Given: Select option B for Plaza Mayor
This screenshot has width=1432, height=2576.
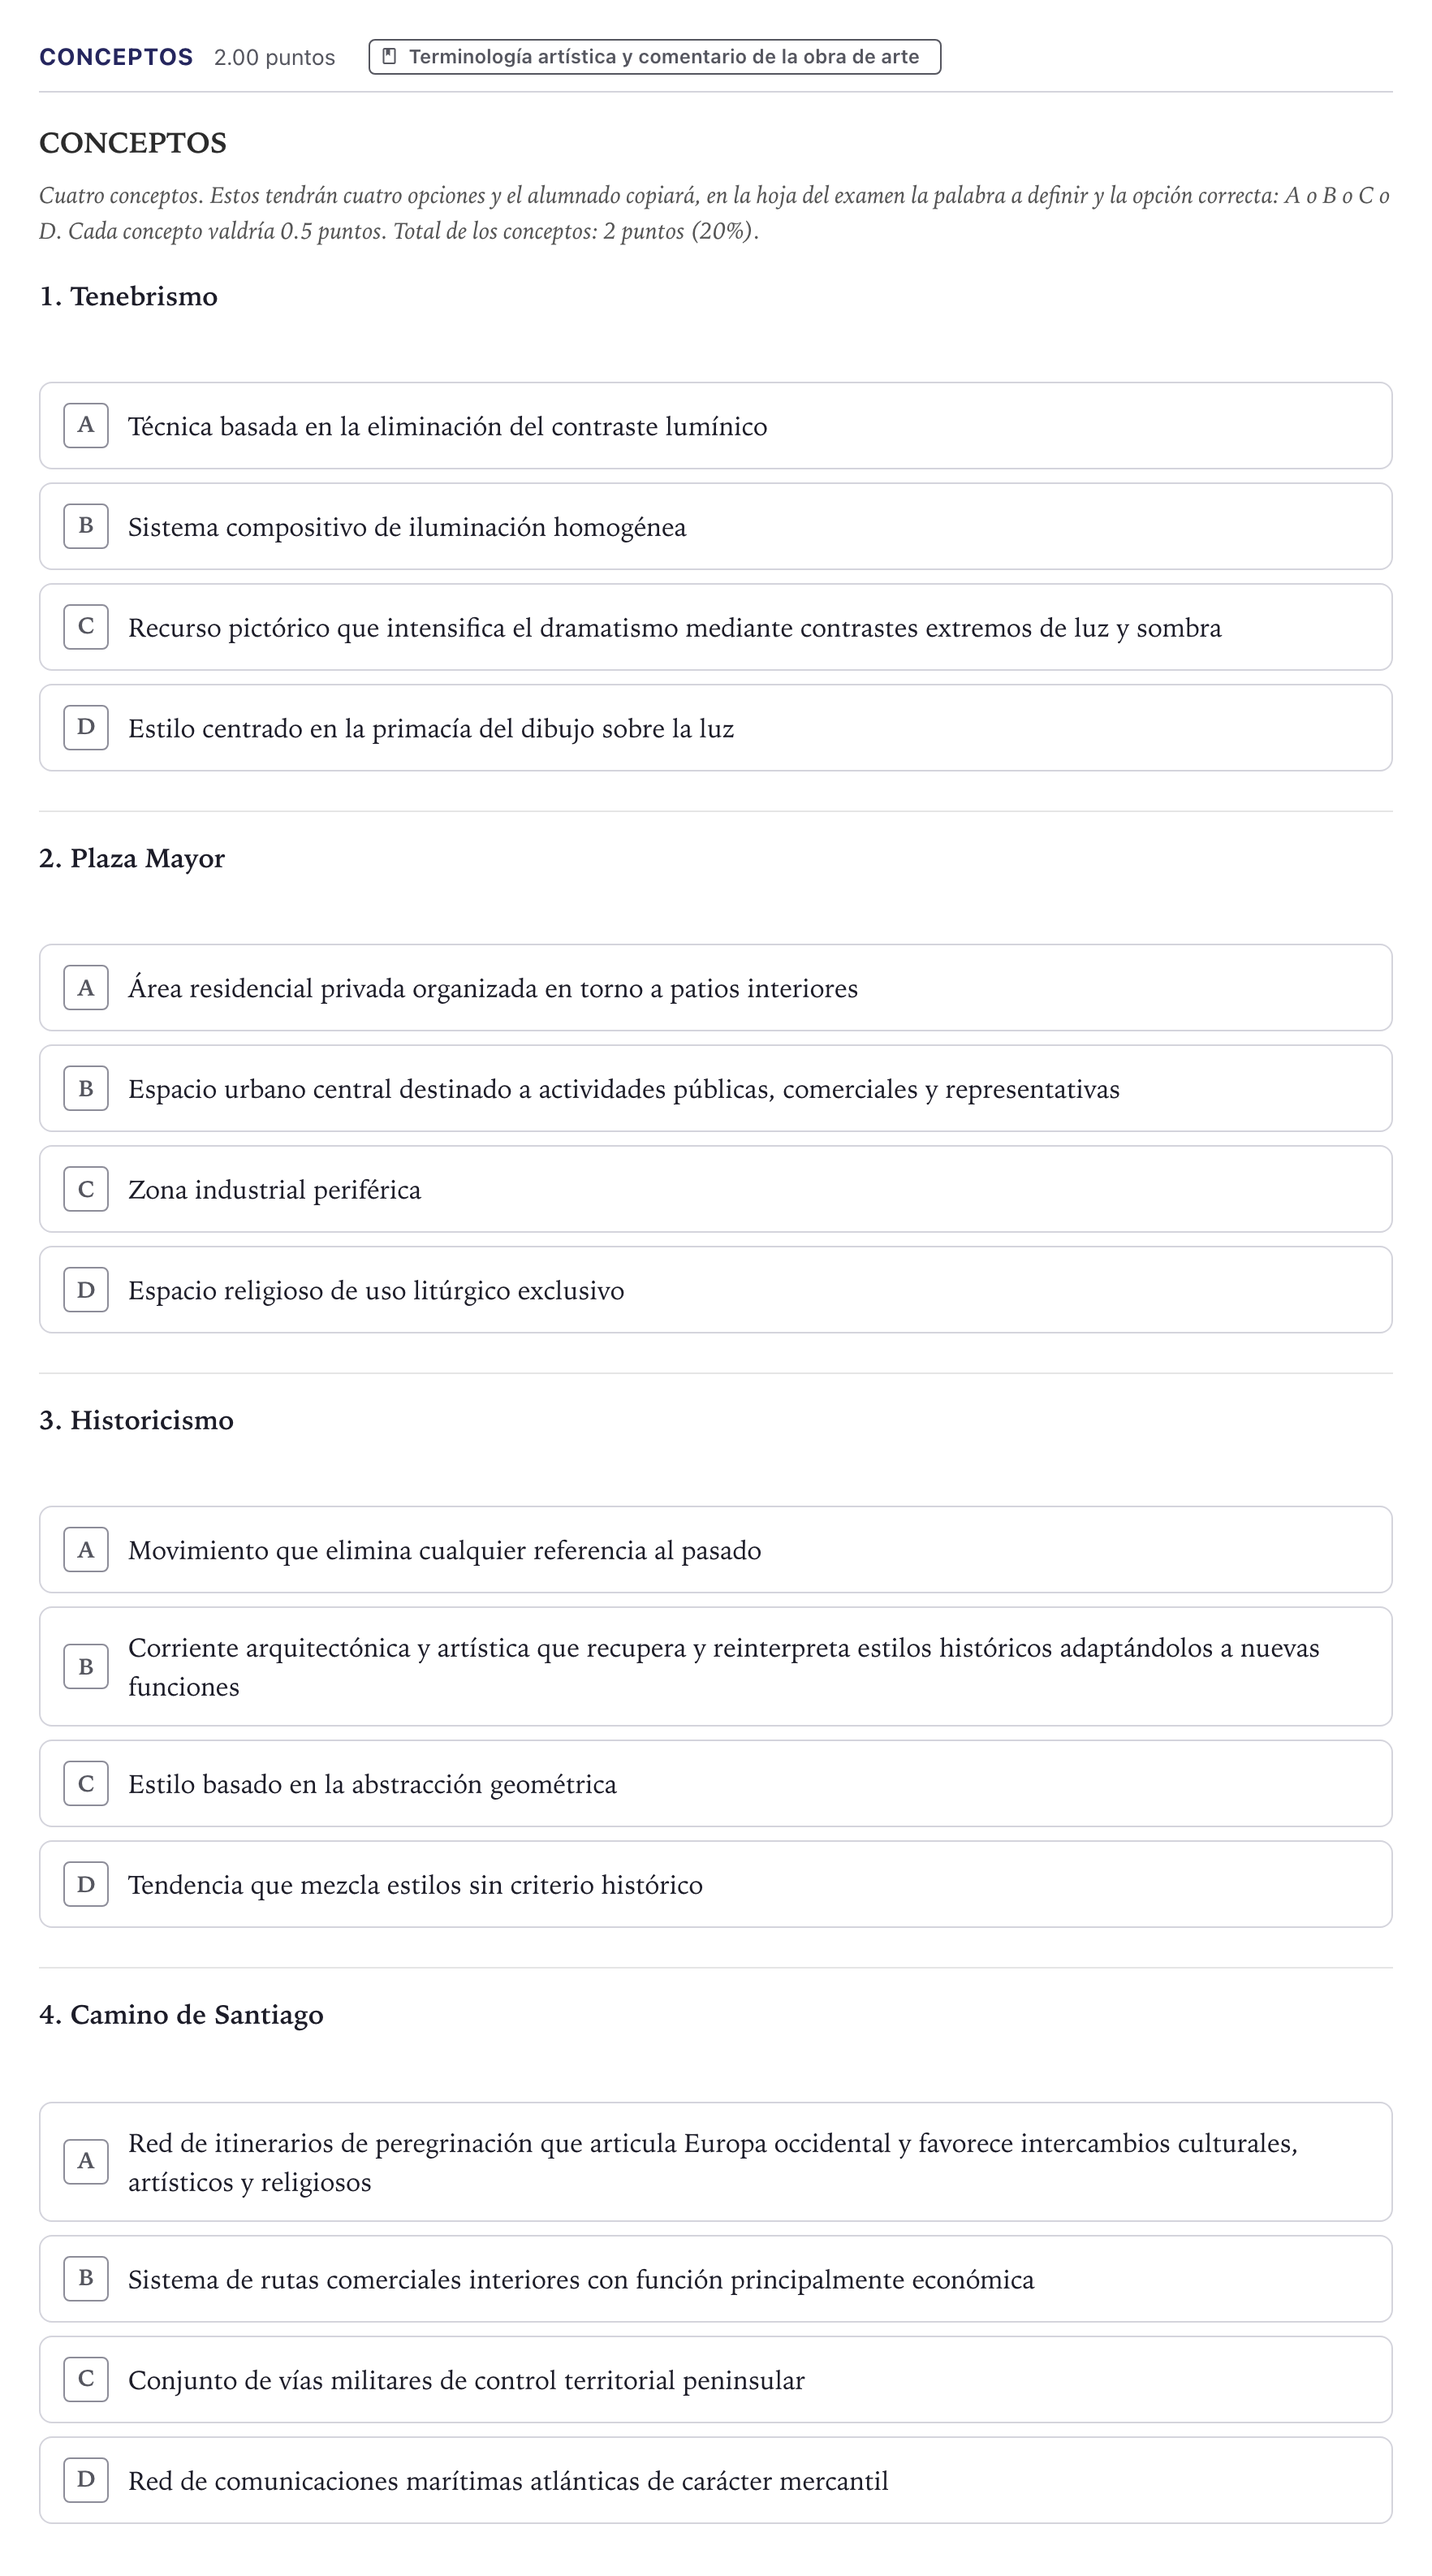Looking at the screenshot, I should 715,1088.
